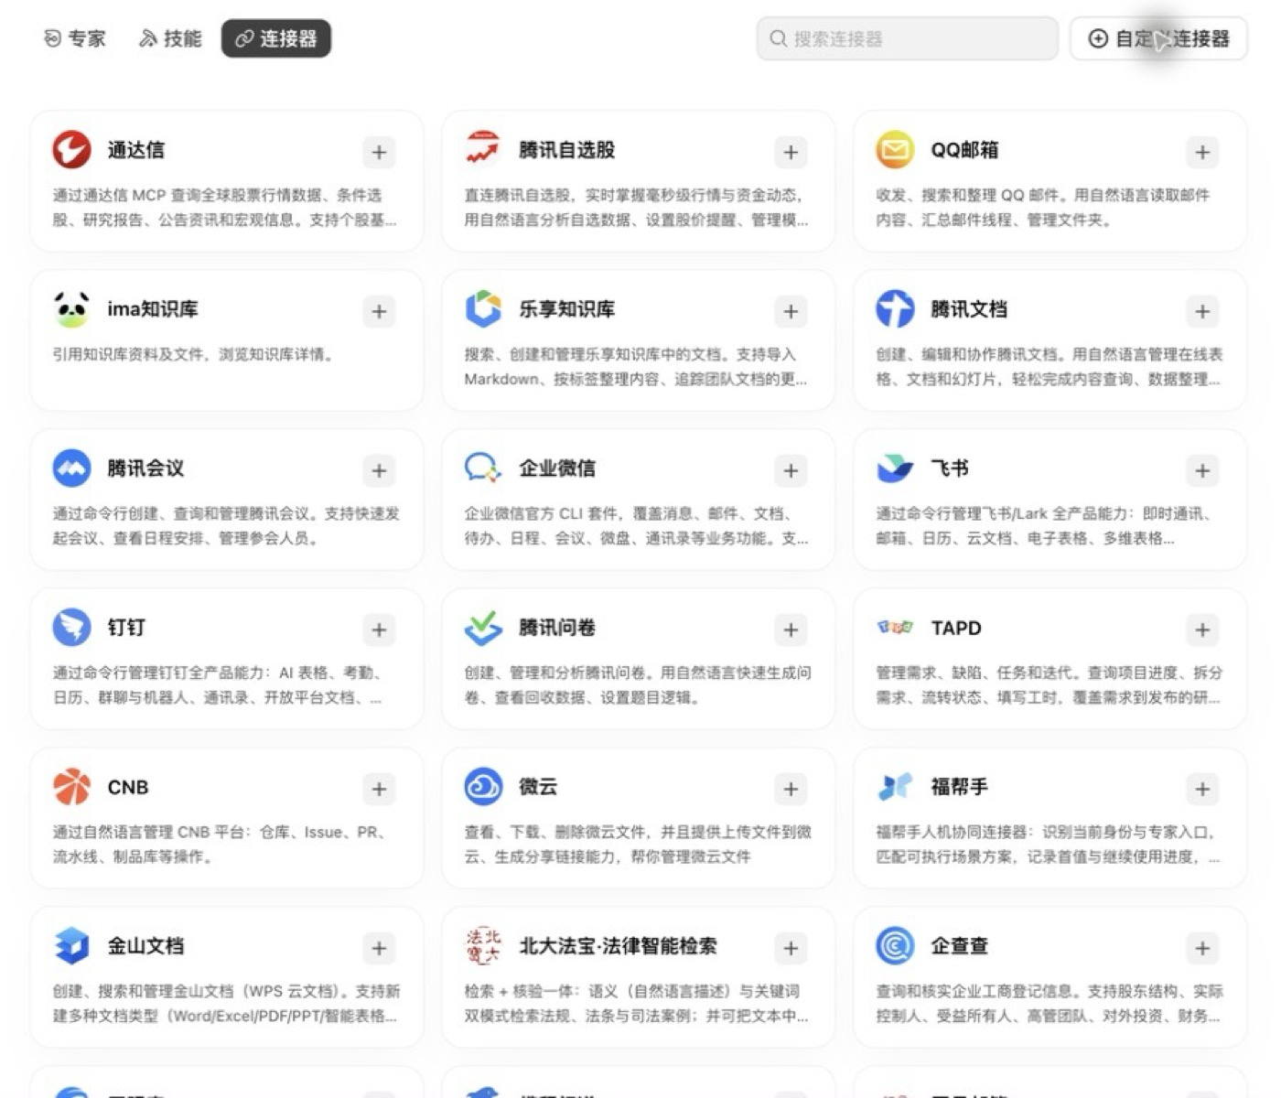This screenshot has width=1281, height=1098.
Task: Click the 企业微信 chat bubble logo
Action: click(x=483, y=468)
